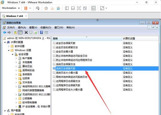This screenshot has height=115, width=161.
Task: Expand the 帐户策略 node
Action: 16,58
